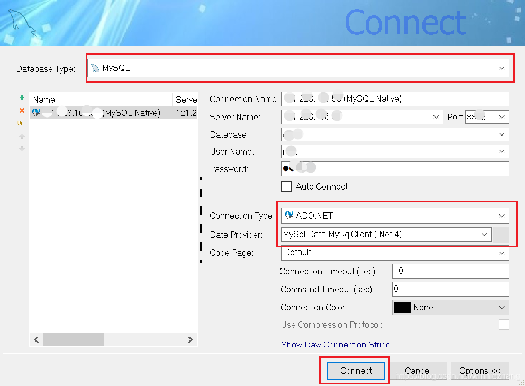
Task: Click the Connect button
Action: pos(356,371)
